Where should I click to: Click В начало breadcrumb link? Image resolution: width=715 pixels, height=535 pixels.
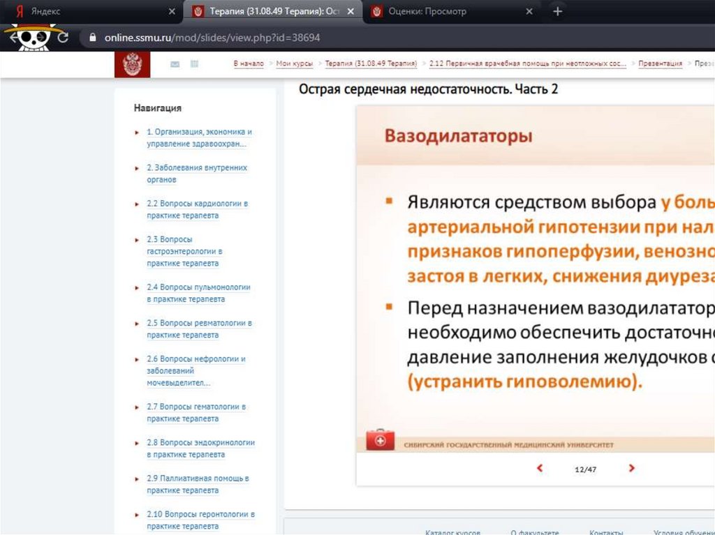pyautogui.click(x=249, y=63)
